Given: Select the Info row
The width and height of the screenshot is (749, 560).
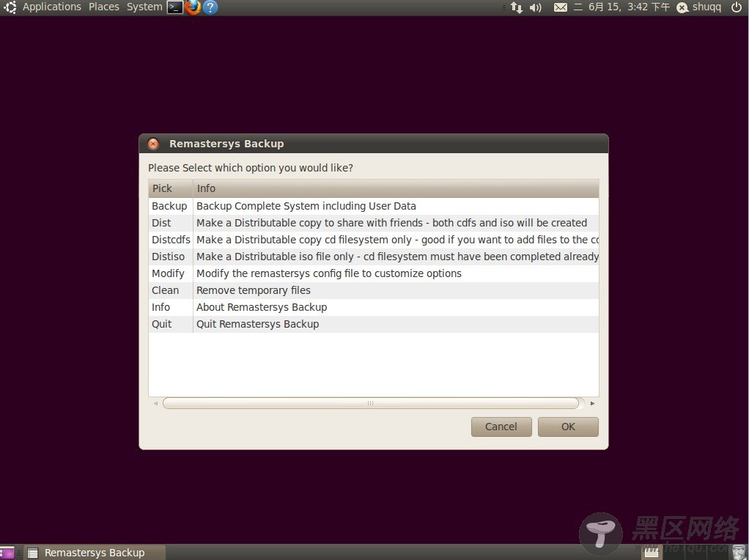Looking at the screenshot, I should (374, 307).
